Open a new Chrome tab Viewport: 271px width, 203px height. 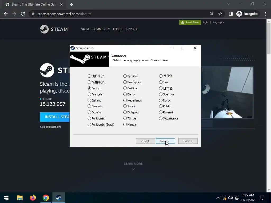[71, 5]
